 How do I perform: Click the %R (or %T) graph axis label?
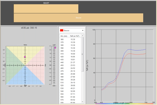pos(87,65)
